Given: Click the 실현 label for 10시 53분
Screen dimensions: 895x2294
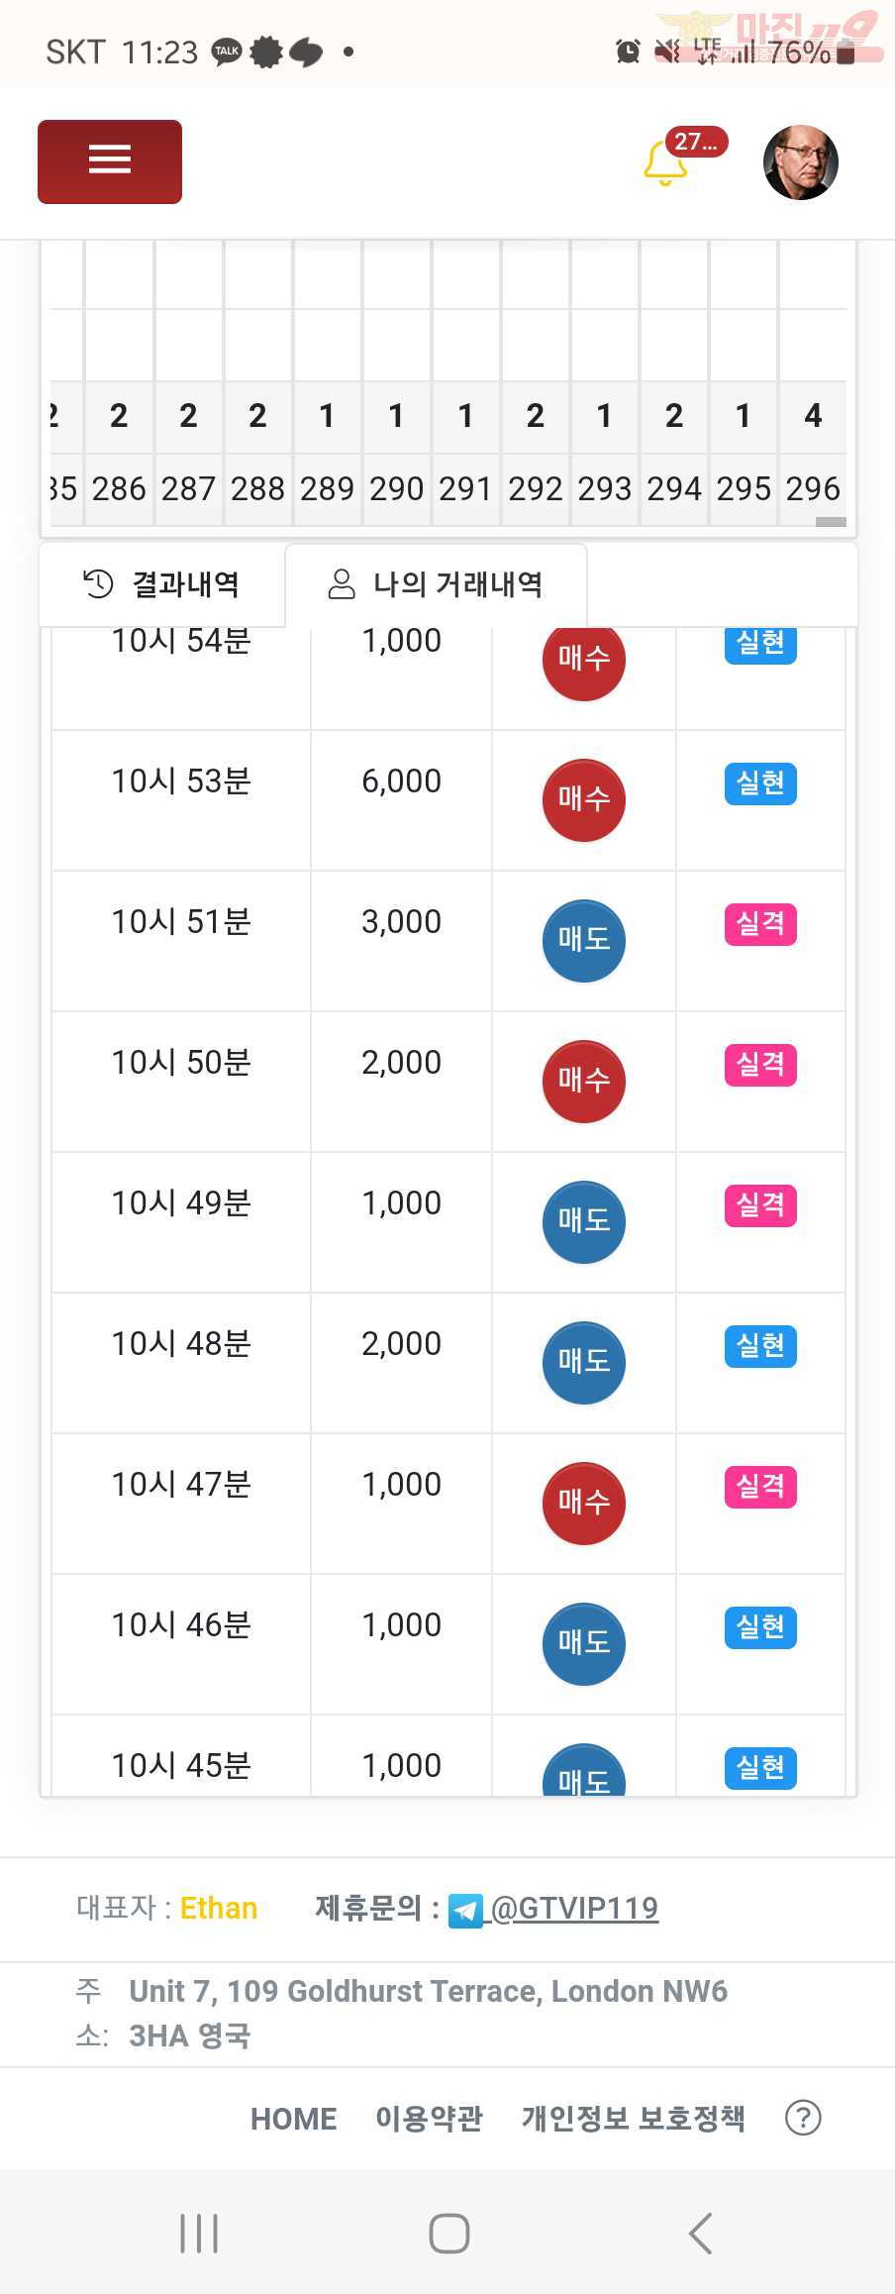Looking at the screenshot, I should pyautogui.click(x=760, y=783).
